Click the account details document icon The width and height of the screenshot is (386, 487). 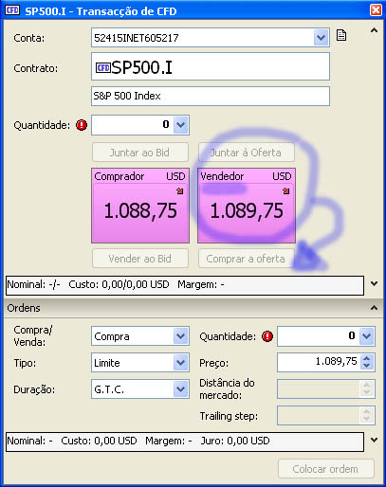tap(341, 35)
